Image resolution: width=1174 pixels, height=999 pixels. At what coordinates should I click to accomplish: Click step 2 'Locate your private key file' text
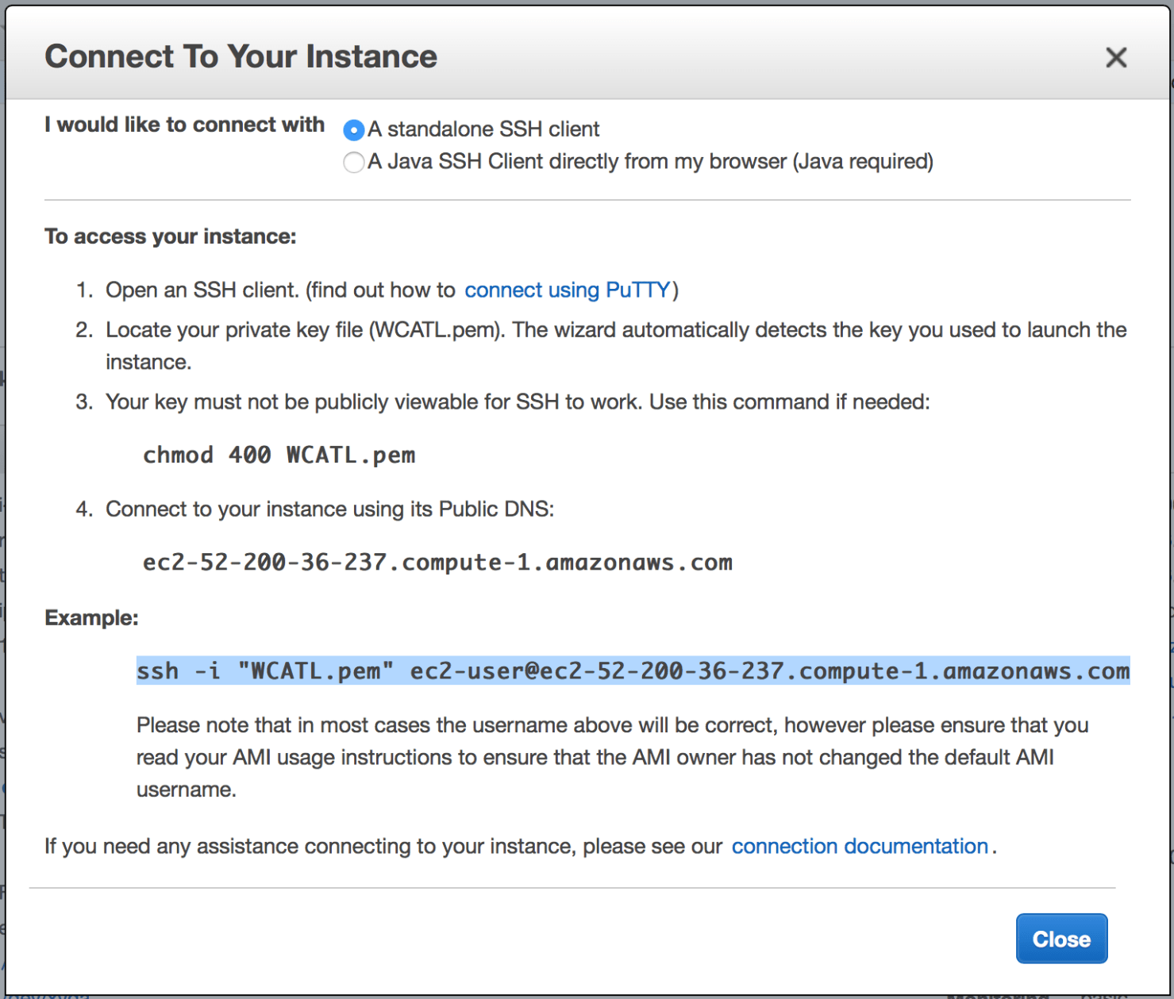click(x=615, y=330)
